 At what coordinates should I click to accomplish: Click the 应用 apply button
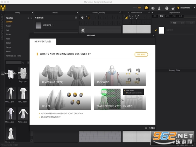tap(190, 23)
